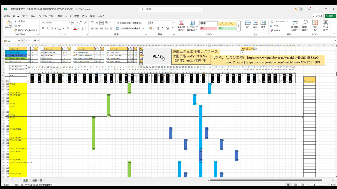Viewport: 337px width, 189px height.
Task: Open the hyou Piano YouTube link
Action: (283, 62)
